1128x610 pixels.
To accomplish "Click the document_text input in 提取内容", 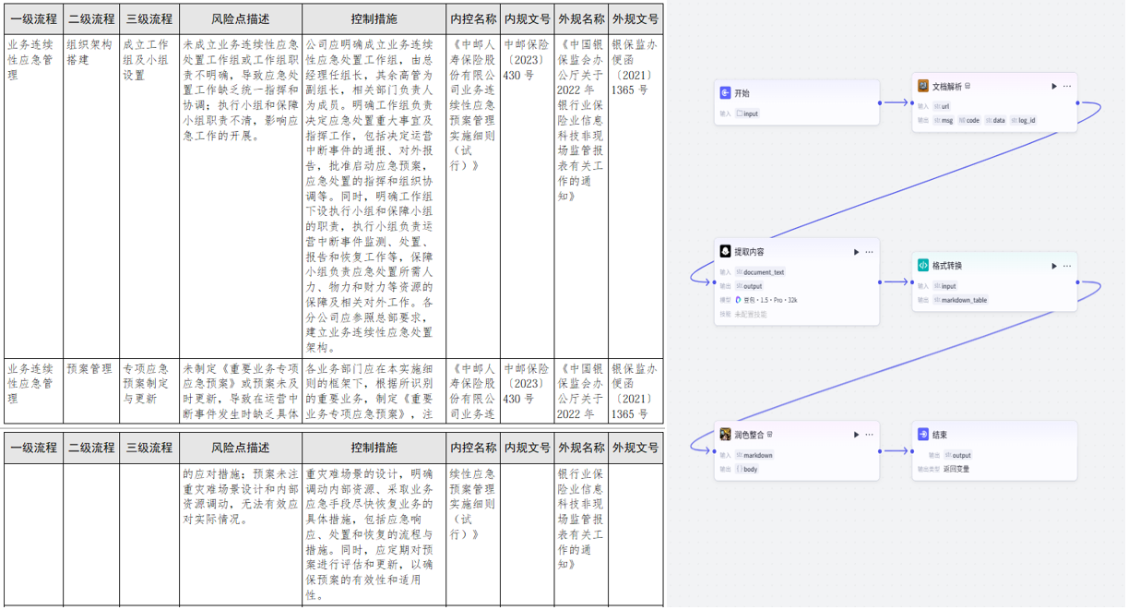I will 760,272.
